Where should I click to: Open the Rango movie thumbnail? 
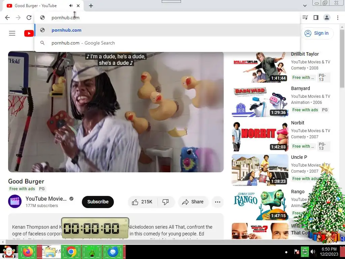tap(260, 204)
